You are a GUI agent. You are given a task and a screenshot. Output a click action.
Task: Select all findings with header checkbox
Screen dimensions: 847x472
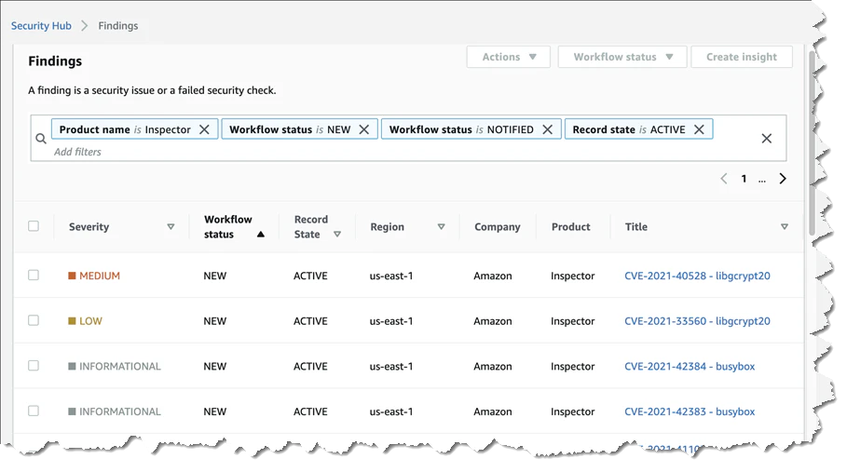point(34,226)
